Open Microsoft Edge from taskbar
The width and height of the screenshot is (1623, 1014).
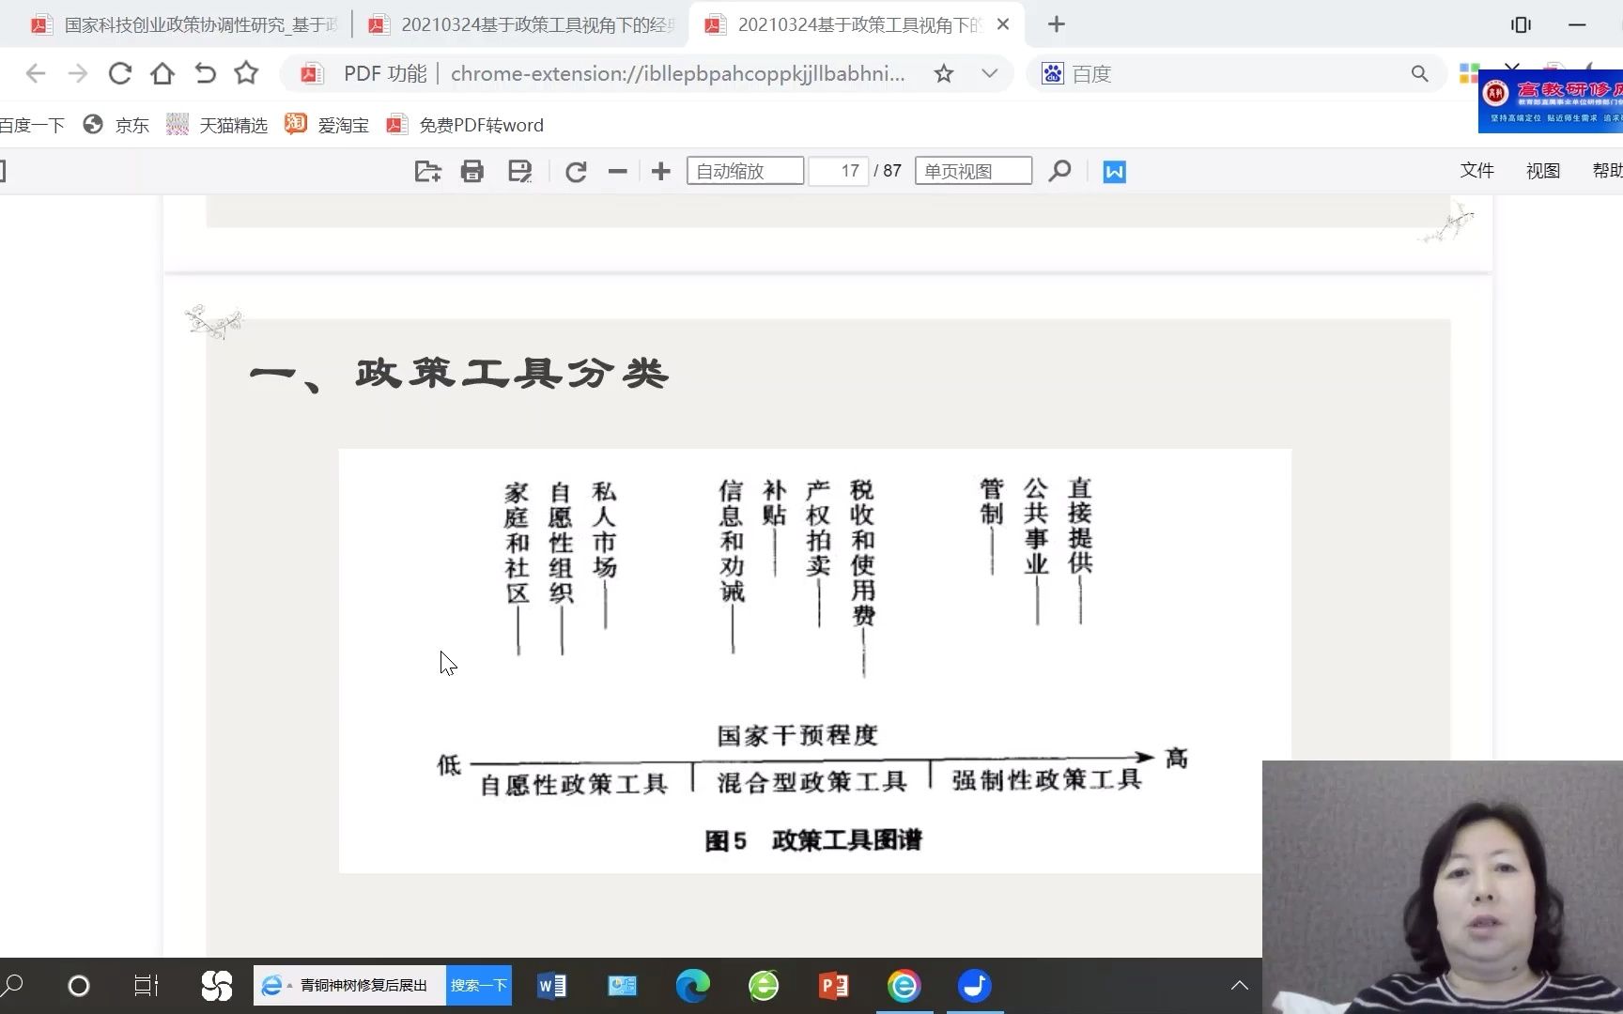(x=693, y=986)
